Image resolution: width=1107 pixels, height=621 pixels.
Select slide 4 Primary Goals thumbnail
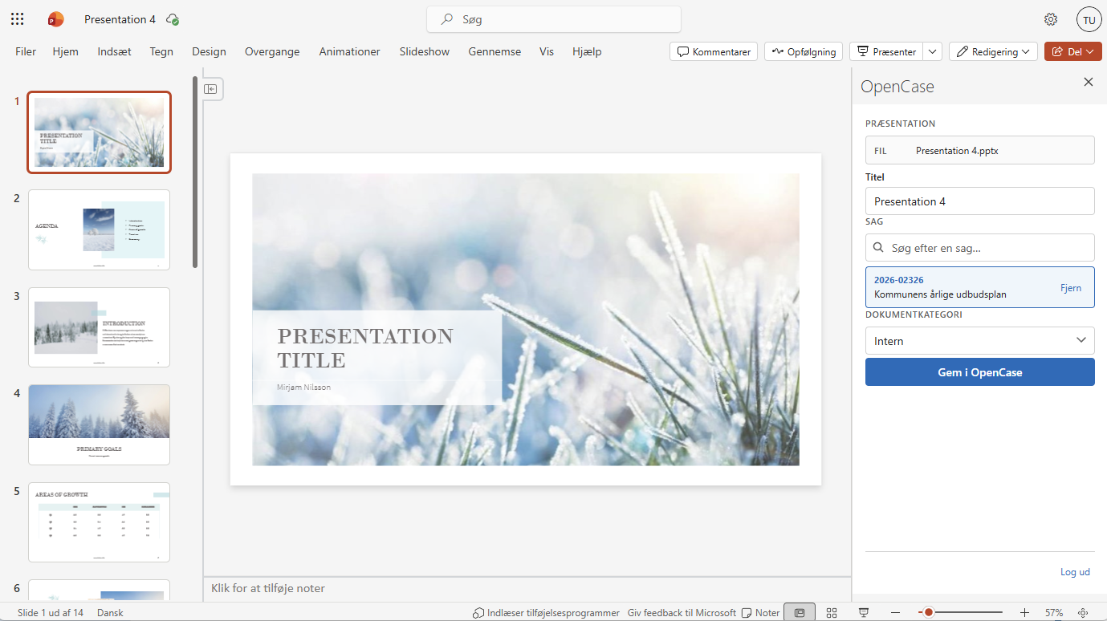click(99, 424)
